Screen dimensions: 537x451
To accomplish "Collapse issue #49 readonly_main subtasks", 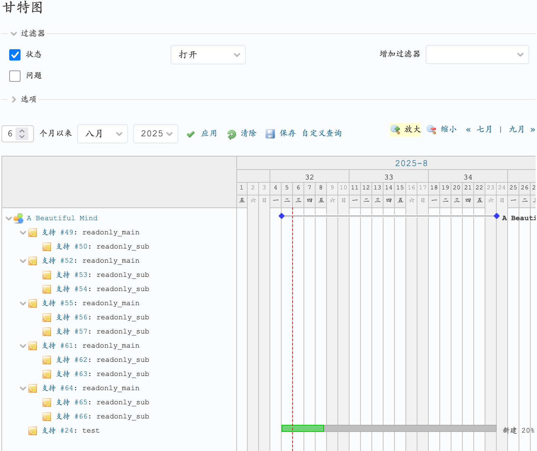I will pos(23,233).
